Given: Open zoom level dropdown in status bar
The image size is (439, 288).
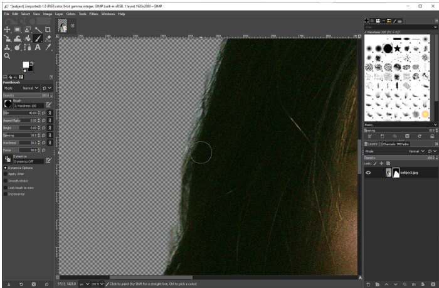Looking at the screenshot, I should click(98, 284).
